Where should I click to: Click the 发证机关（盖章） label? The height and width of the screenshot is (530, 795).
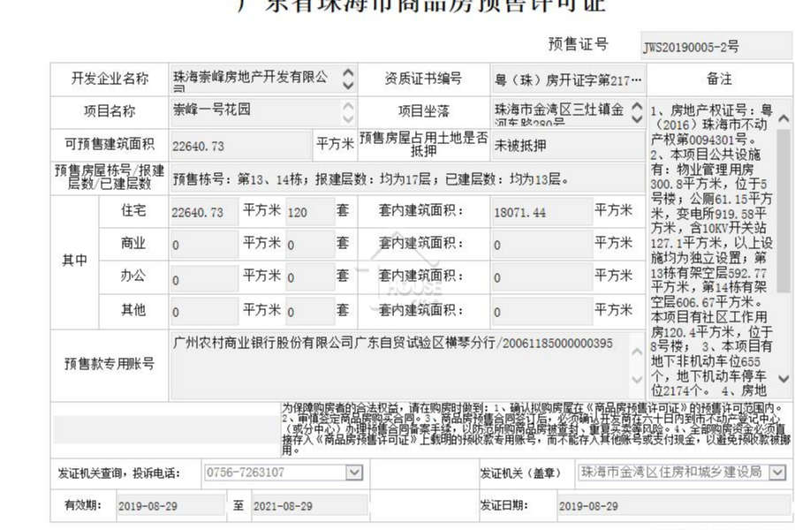point(520,473)
